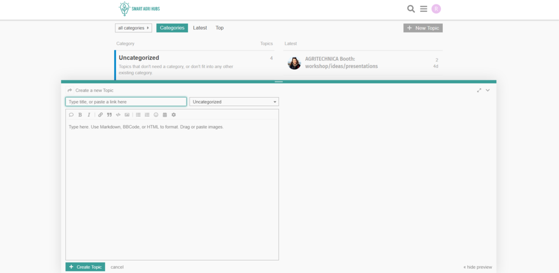Open the search magnifier in the header
559x273 pixels.
click(411, 9)
